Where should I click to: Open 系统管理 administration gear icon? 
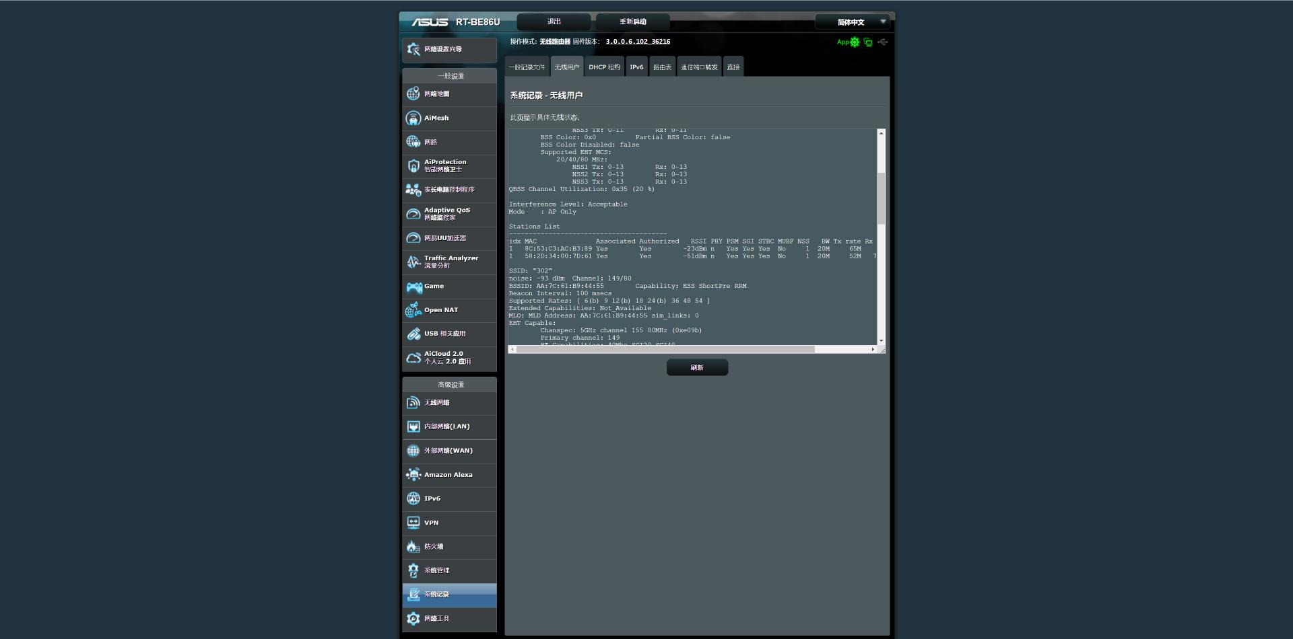coord(413,570)
